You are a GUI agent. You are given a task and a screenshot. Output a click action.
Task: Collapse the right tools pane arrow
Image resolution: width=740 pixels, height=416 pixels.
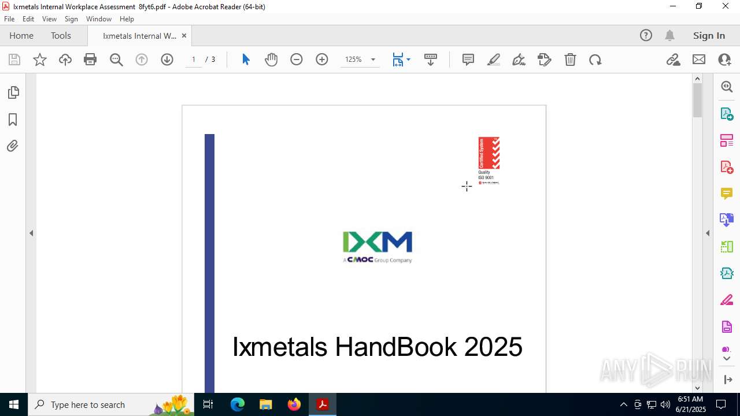pos(727,380)
